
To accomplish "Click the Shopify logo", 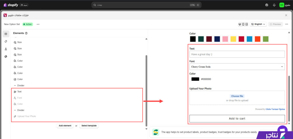I will [11, 5].
